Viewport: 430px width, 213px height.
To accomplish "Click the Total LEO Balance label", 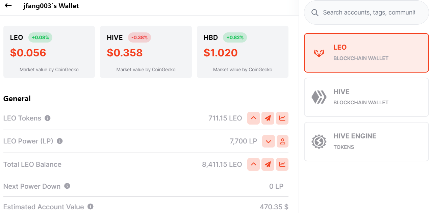I will click(32, 164).
